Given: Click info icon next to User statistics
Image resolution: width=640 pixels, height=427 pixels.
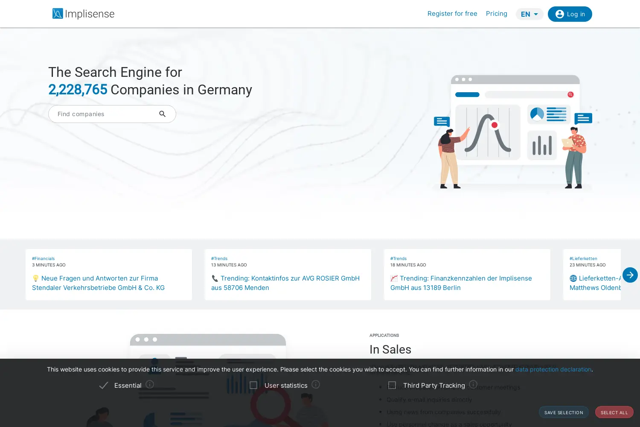Looking at the screenshot, I should (x=316, y=384).
